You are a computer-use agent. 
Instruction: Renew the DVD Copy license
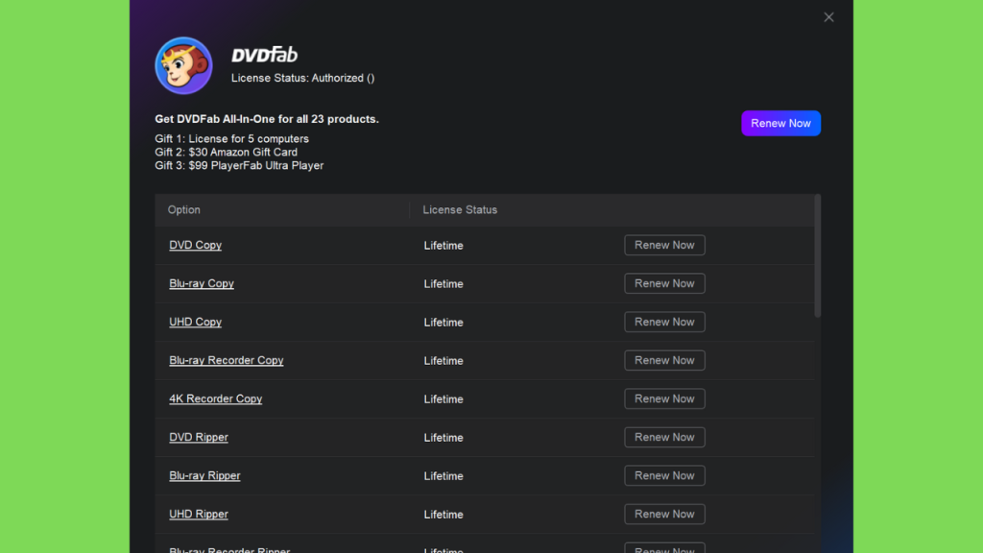[664, 245]
